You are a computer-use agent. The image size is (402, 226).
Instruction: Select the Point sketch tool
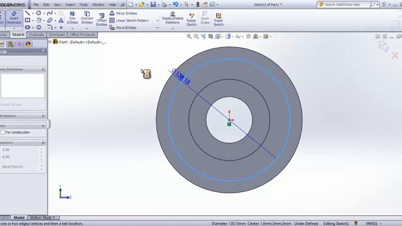(61, 27)
